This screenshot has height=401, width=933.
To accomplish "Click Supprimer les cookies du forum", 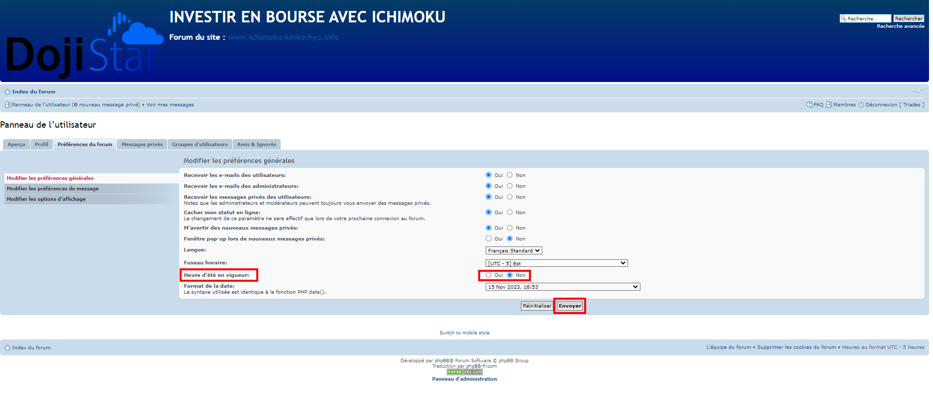I will [x=797, y=347].
